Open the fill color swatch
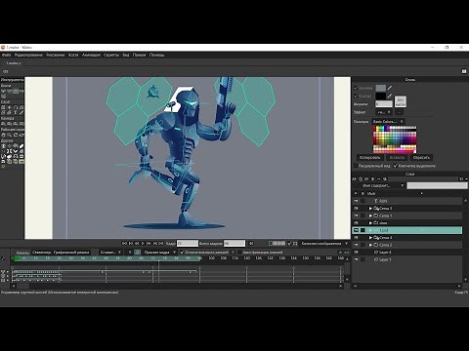The image size is (469, 351). [x=380, y=88]
